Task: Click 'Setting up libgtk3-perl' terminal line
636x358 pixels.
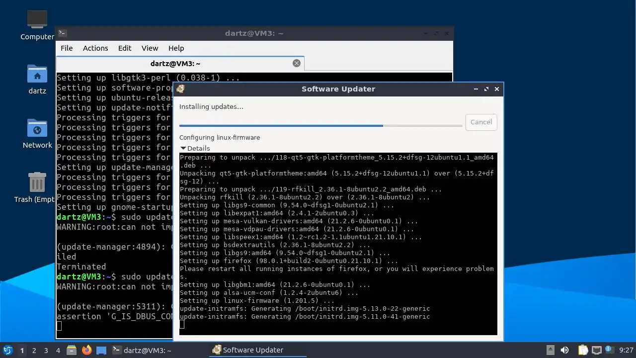Action: (148, 78)
